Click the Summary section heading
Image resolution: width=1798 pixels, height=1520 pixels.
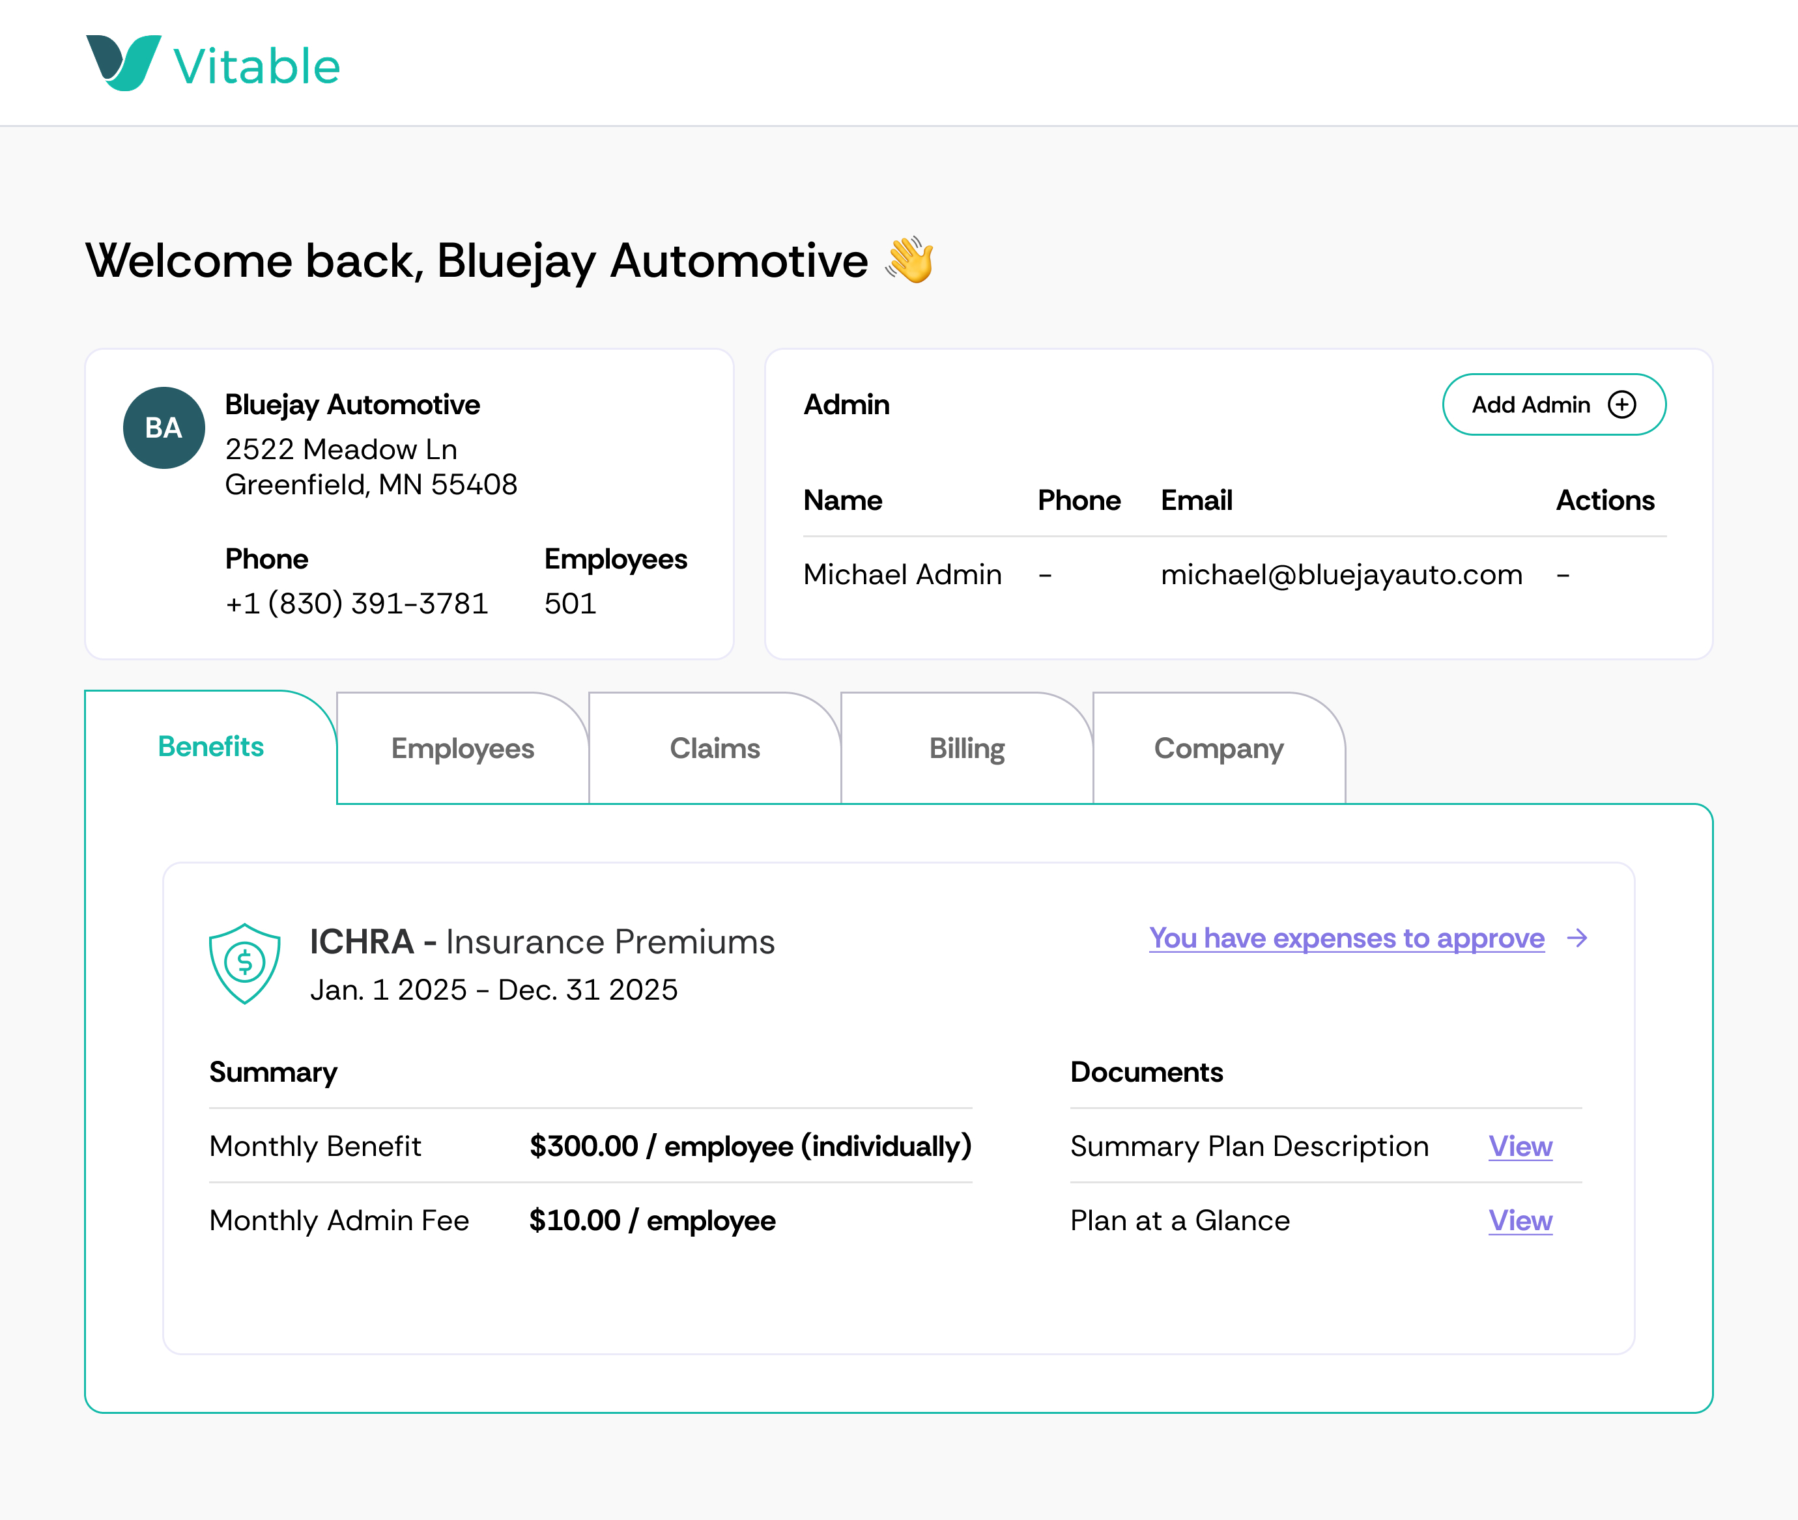(x=273, y=1072)
